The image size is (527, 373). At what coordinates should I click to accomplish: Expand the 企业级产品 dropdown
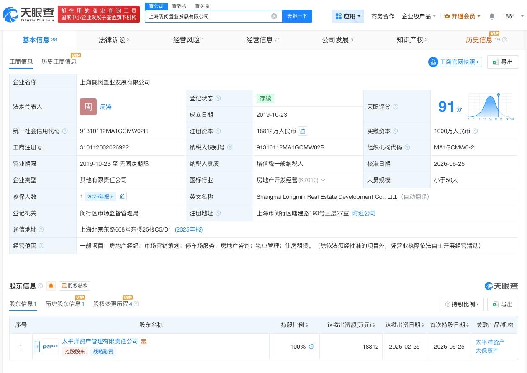point(419,16)
